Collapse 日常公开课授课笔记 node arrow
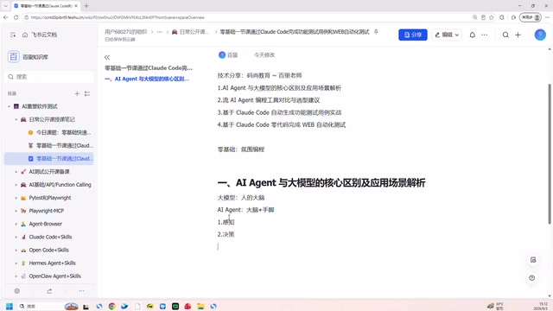The height and width of the screenshot is (311, 553). pos(16,119)
